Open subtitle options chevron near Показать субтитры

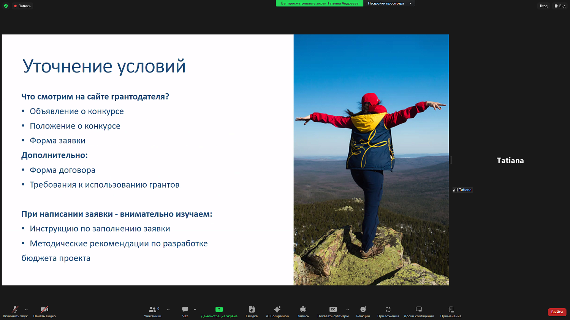tap(347, 309)
